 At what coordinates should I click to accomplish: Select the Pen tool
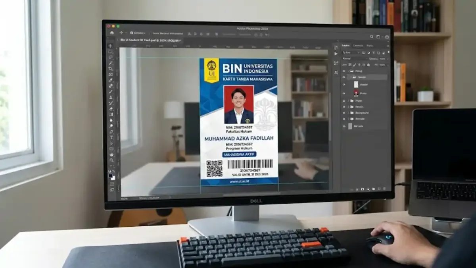pyautogui.click(x=111, y=131)
